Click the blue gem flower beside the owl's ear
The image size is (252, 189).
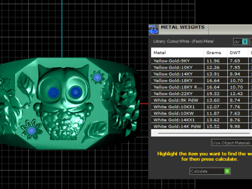97,77
